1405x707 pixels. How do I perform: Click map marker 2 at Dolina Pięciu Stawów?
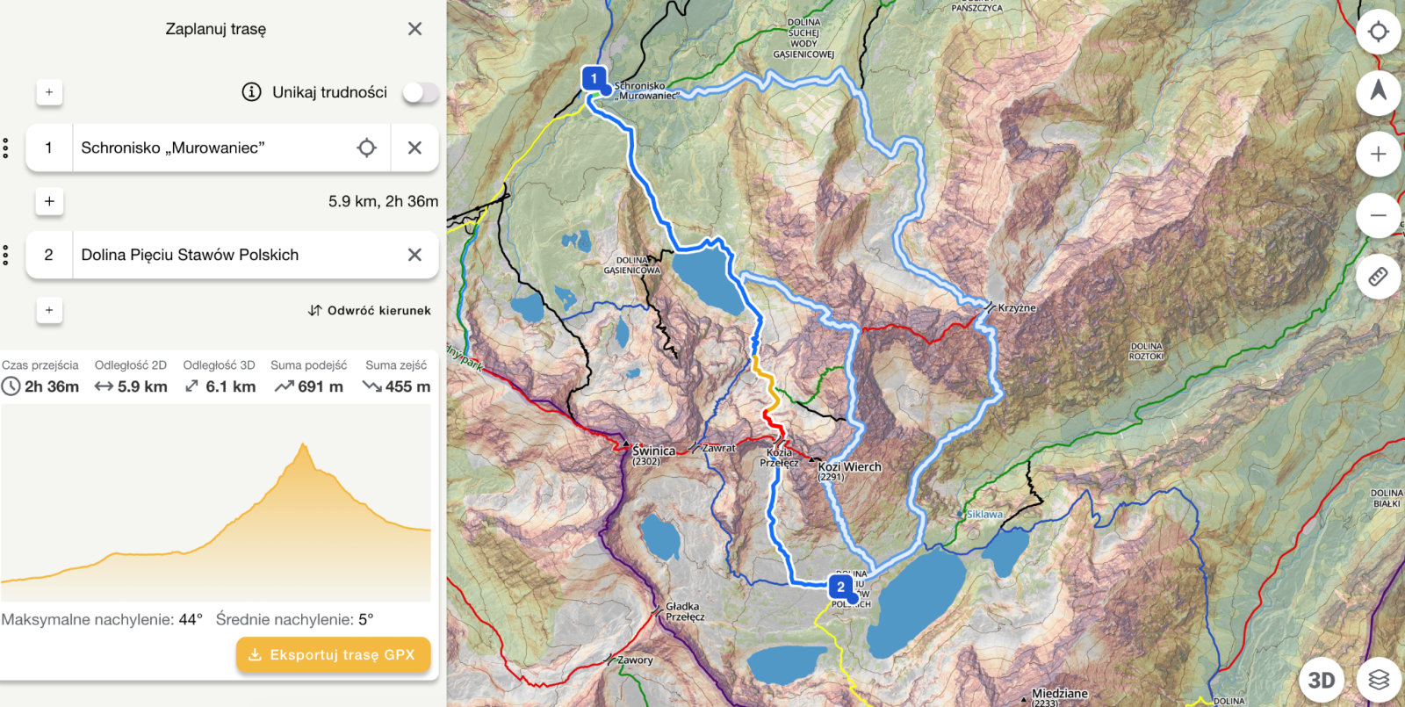tap(840, 587)
